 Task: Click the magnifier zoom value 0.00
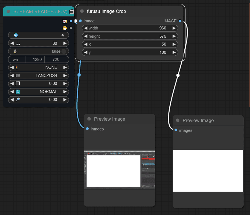pyautogui.click(x=38, y=100)
